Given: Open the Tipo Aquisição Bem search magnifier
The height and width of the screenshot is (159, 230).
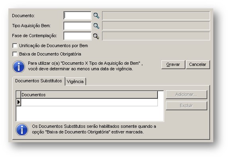Looking at the screenshot, I should click(96, 26).
